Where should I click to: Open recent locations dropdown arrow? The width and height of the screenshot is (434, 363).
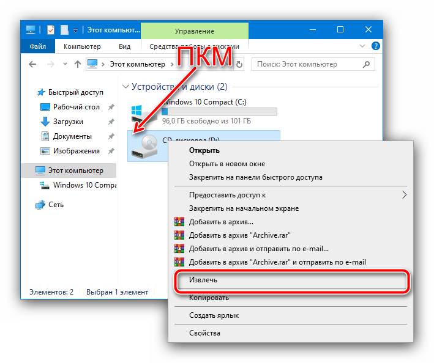click(65, 64)
